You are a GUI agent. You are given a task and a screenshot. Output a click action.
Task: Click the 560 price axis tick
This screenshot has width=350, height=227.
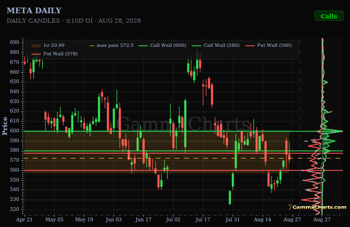point(15,170)
